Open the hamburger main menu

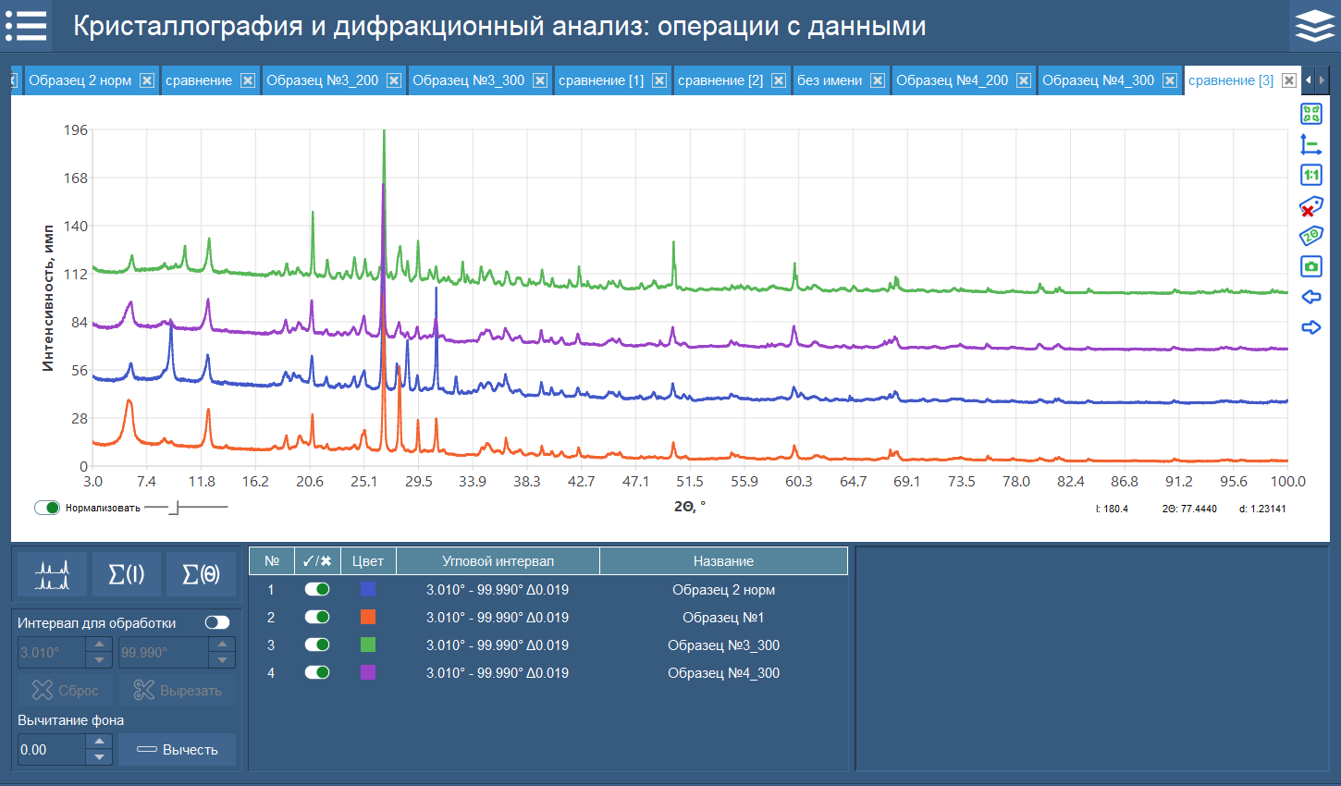[x=26, y=26]
